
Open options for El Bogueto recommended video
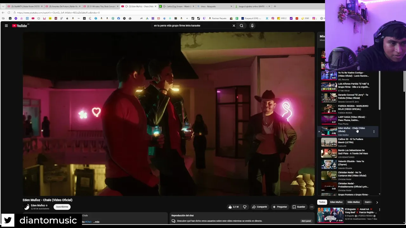click(x=379, y=210)
